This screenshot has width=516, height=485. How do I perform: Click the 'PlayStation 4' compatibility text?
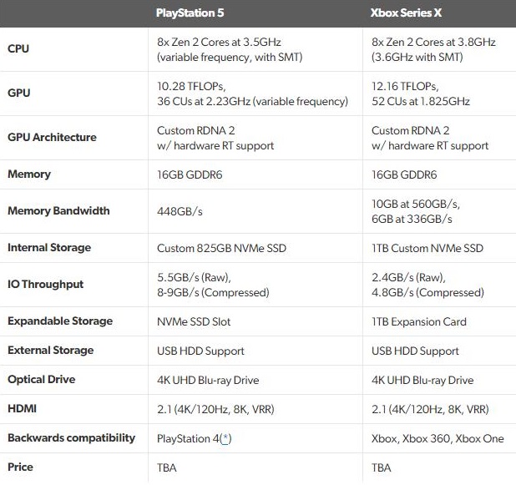tap(188, 438)
